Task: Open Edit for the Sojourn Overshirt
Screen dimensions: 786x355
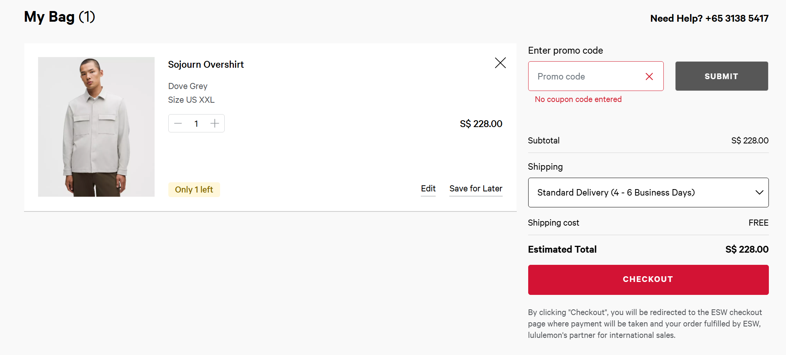Action: click(428, 188)
